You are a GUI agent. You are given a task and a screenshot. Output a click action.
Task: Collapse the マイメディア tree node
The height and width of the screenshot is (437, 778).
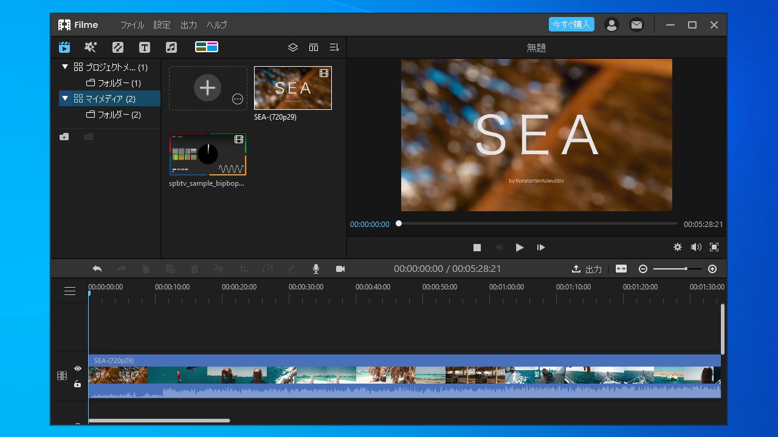point(65,98)
